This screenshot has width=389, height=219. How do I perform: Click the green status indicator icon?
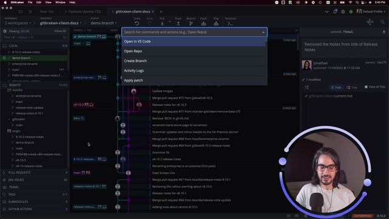point(351,12)
